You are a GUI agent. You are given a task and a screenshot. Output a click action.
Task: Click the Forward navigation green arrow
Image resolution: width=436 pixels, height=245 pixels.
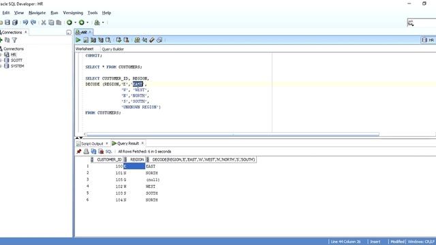(x=82, y=22)
